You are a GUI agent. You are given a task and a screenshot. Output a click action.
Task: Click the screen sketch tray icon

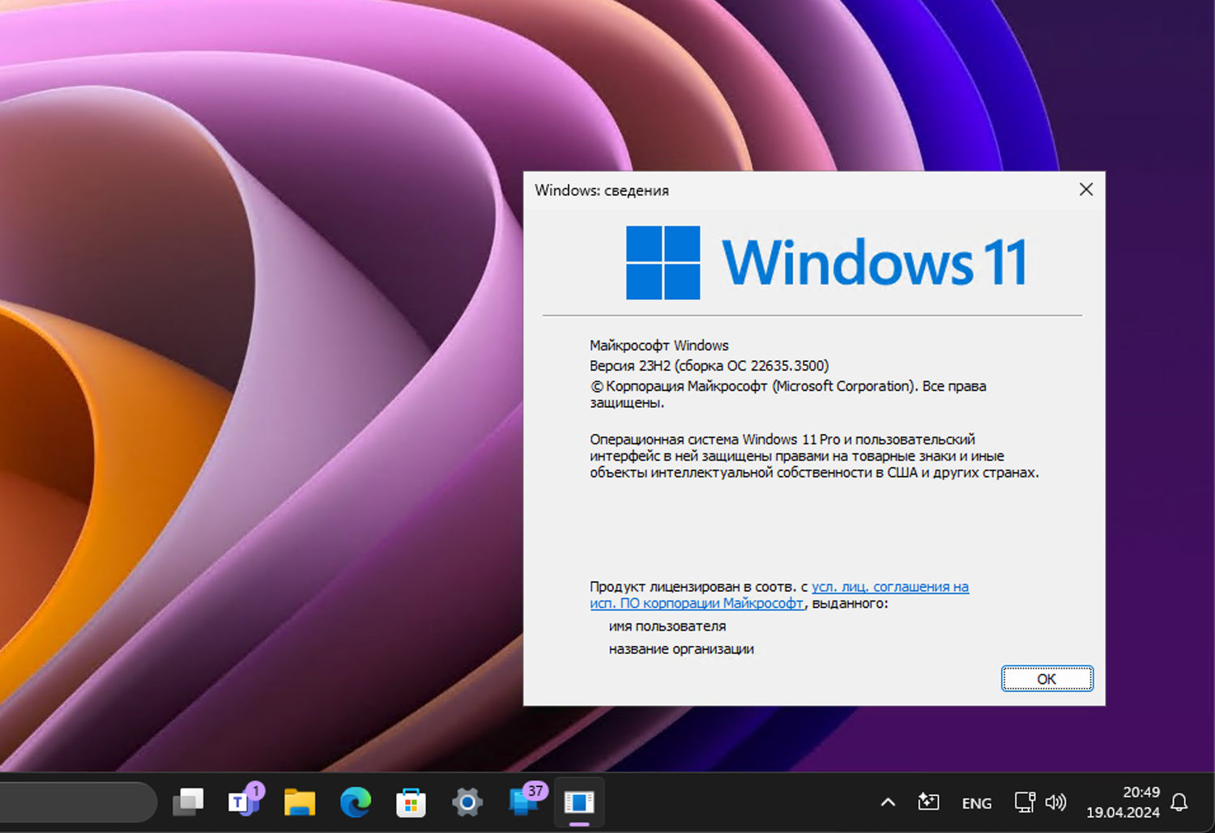coord(928,802)
